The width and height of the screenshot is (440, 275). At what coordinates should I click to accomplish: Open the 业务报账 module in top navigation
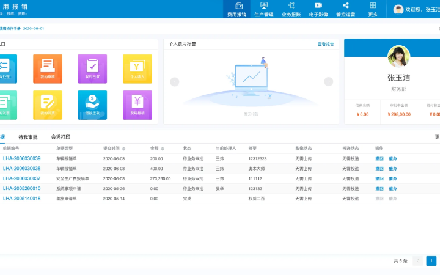(291, 9)
